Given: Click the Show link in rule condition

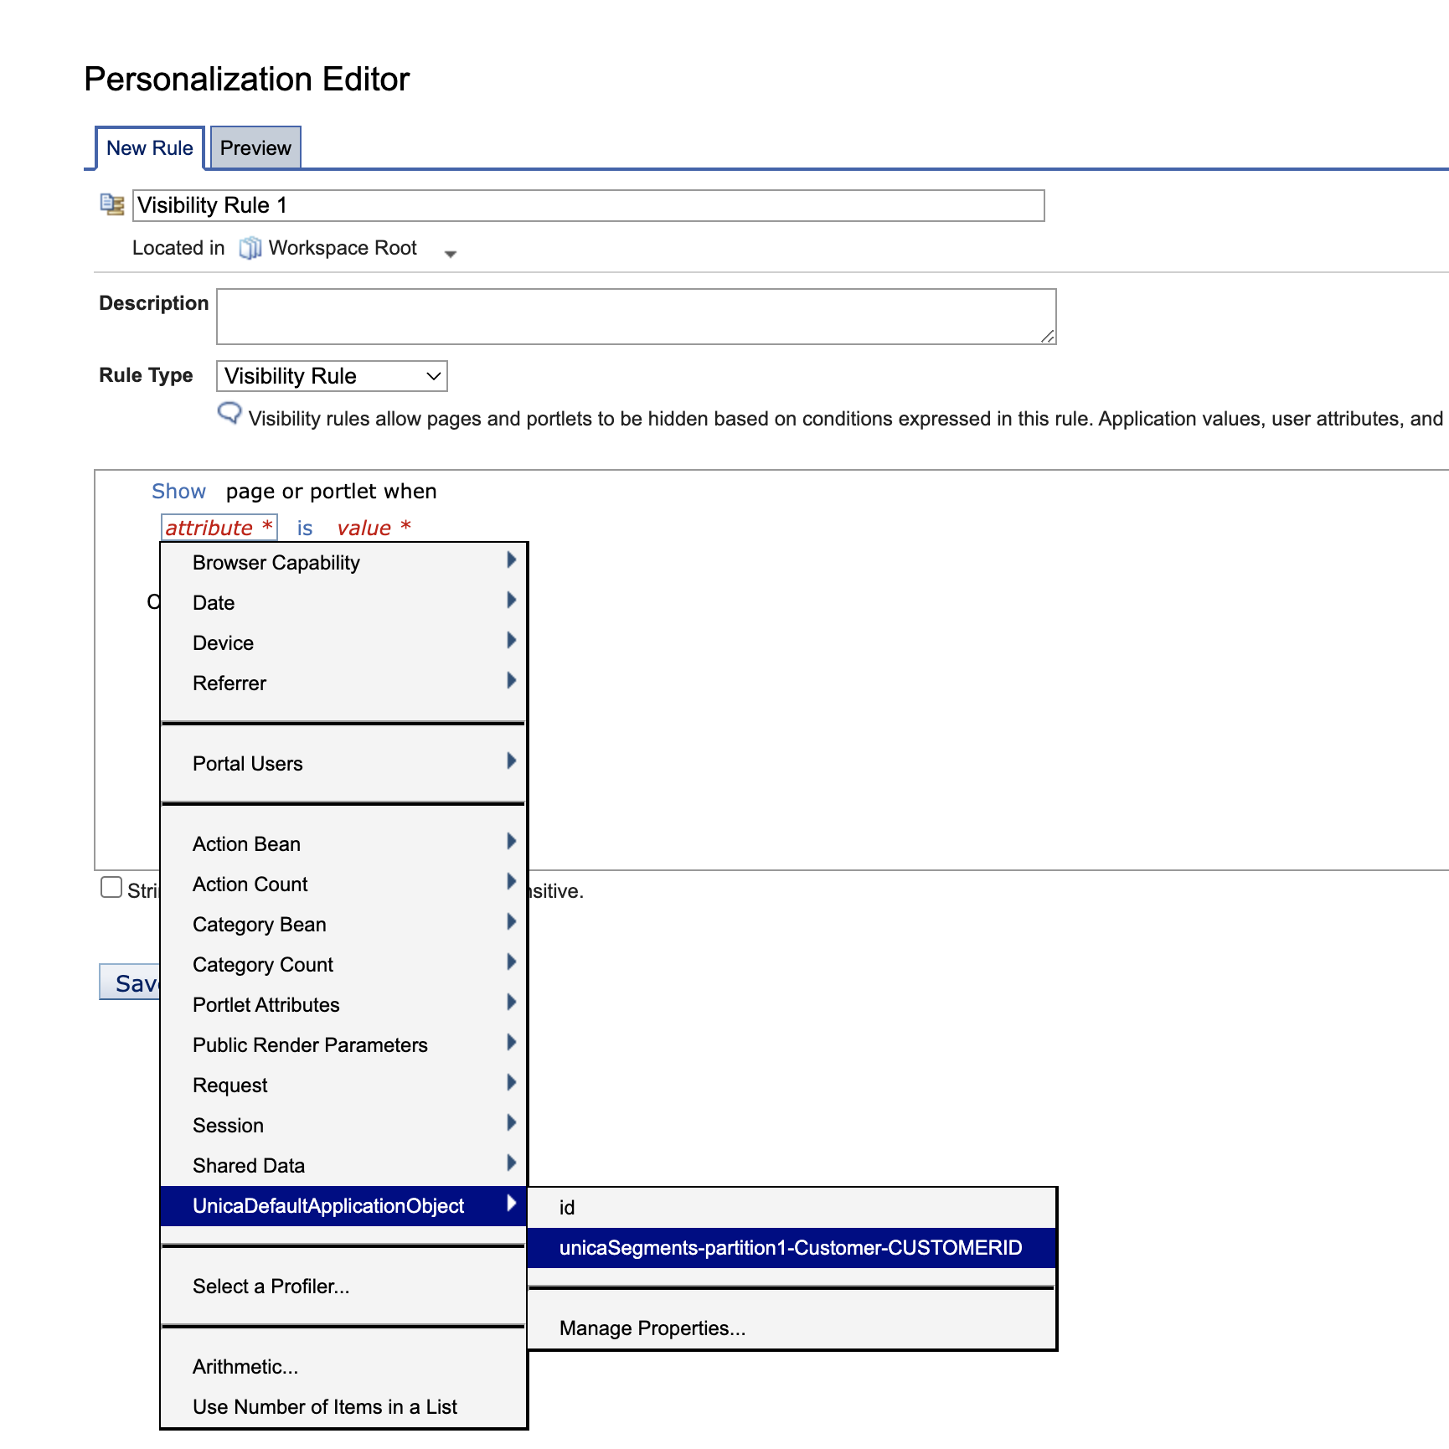Looking at the screenshot, I should [178, 491].
